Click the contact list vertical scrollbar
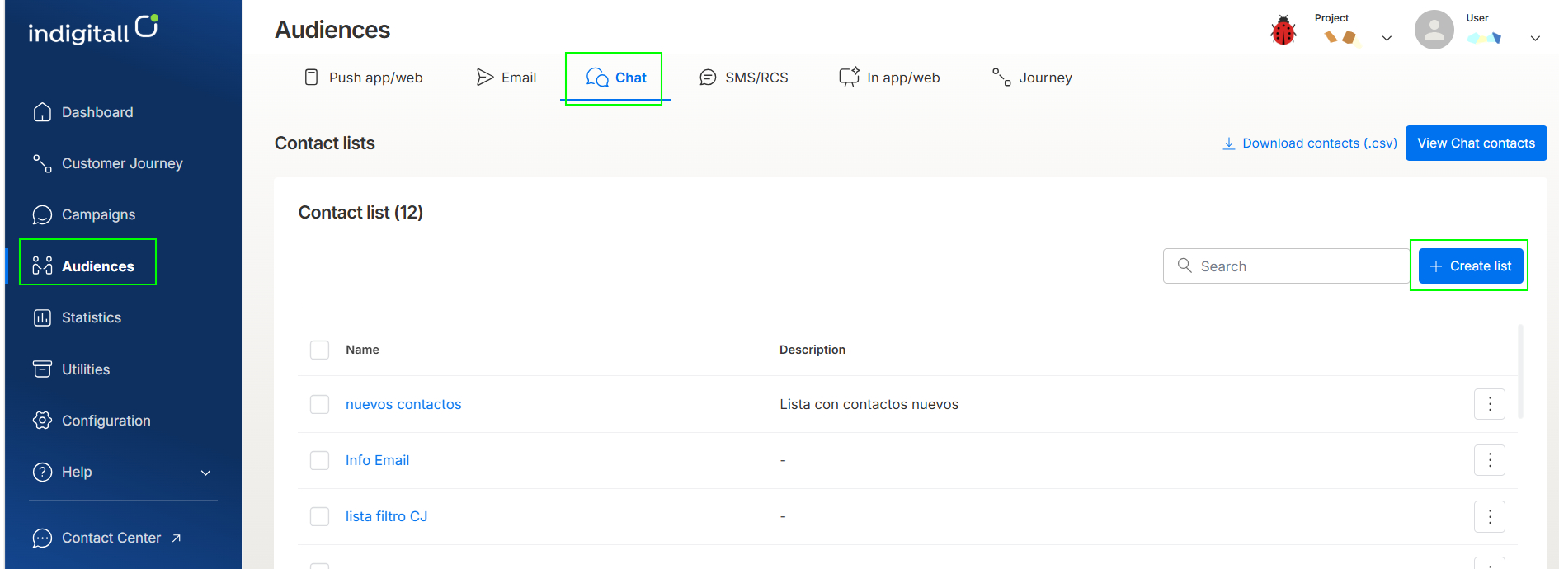The width and height of the screenshot is (1559, 569). pos(1520,371)
